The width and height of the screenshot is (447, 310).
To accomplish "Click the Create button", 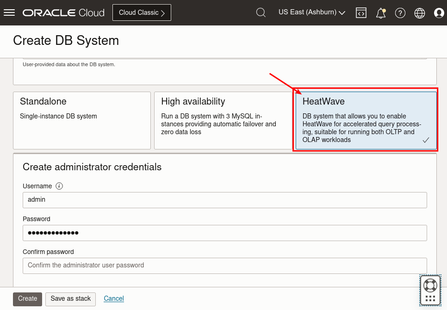I will click(x=27, y=299).
